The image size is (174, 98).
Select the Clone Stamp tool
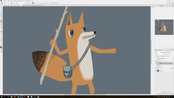pos(1,23)
